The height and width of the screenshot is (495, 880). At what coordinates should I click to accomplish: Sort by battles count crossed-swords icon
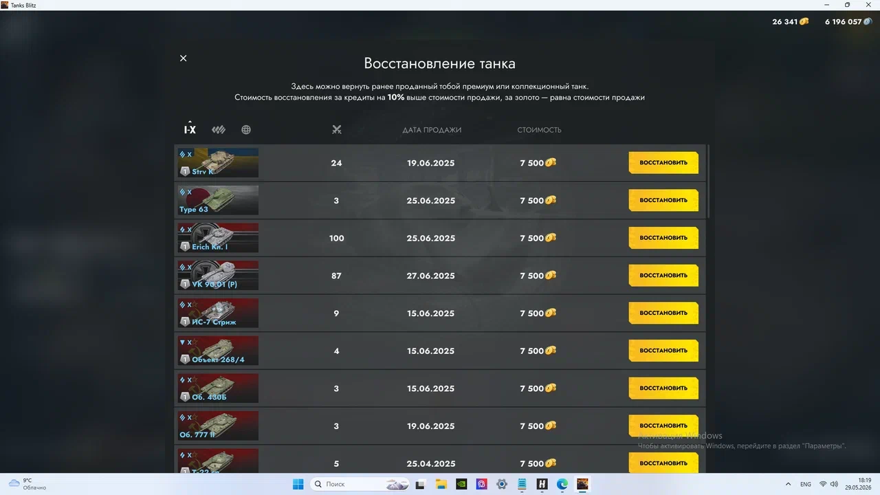(x=336, y=130)
